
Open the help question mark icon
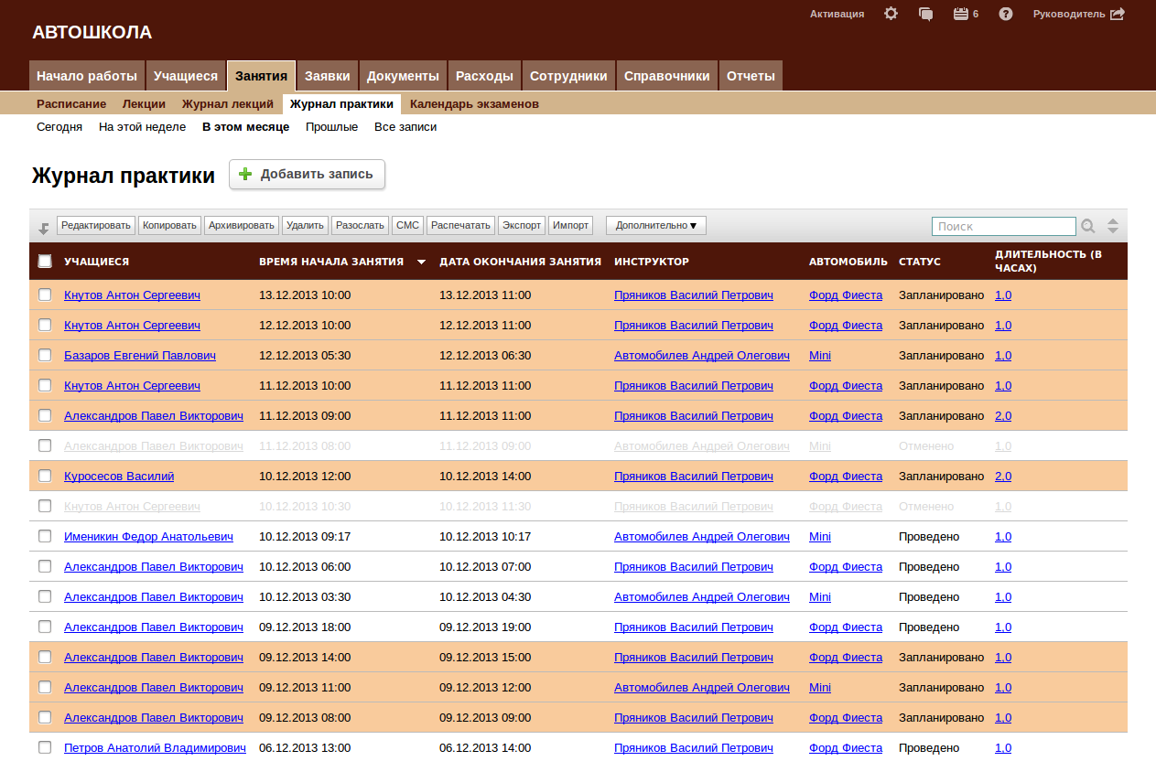(1006, 14)
